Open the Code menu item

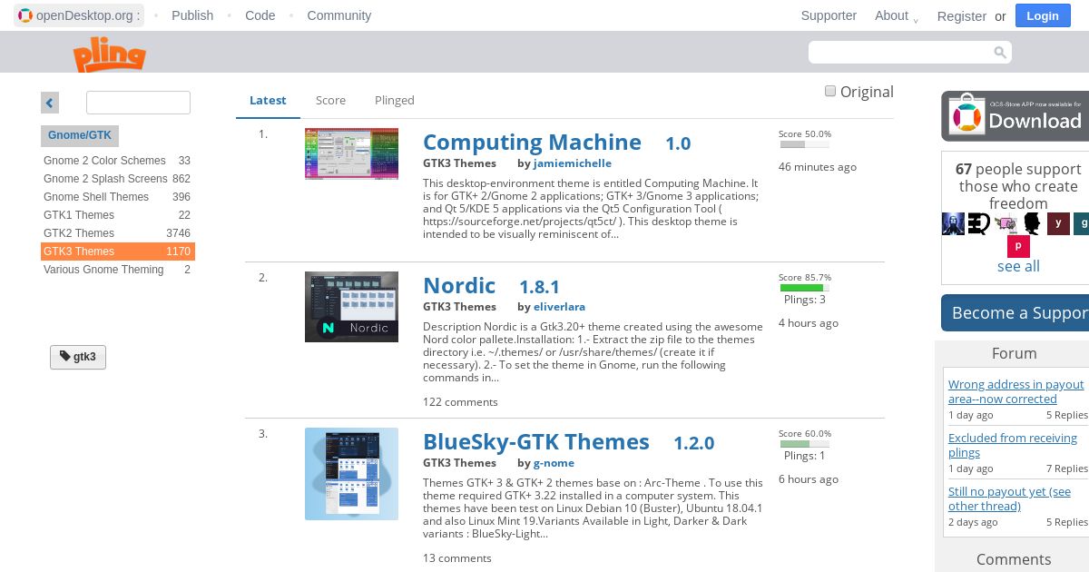260,15
